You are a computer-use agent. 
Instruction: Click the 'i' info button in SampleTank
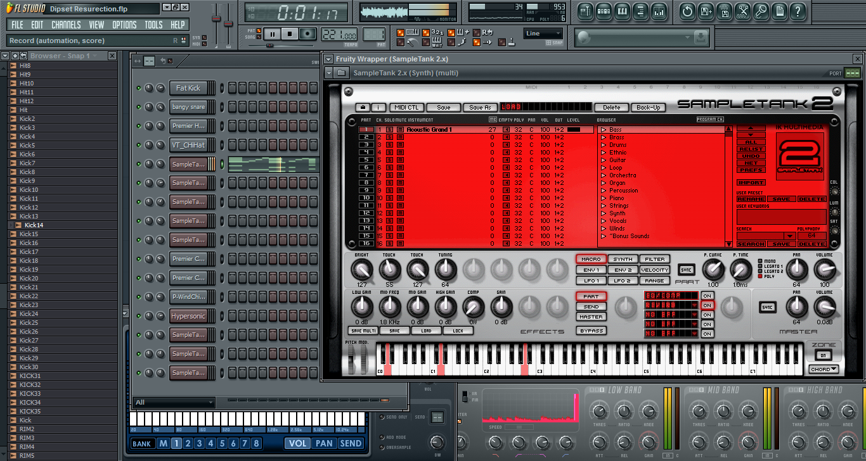pos(378,108)
